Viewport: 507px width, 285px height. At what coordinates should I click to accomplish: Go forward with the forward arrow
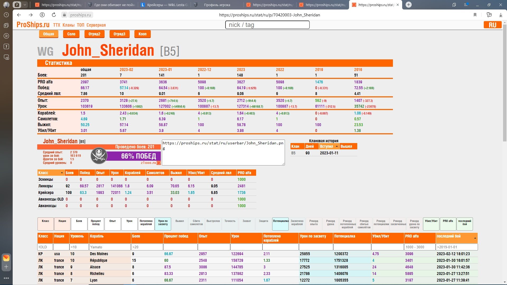click(31, 15)
